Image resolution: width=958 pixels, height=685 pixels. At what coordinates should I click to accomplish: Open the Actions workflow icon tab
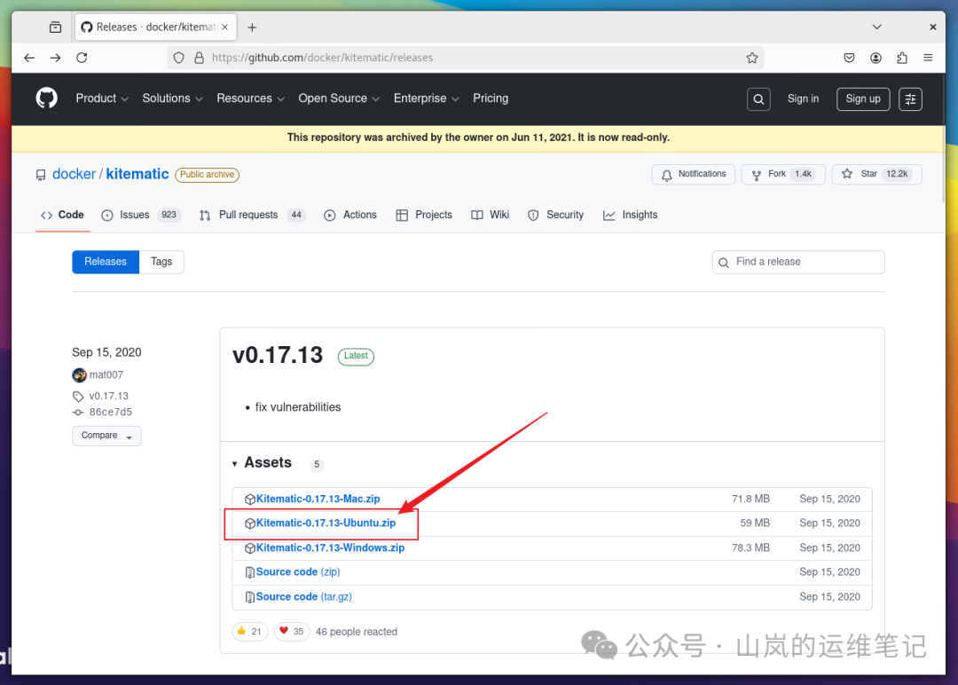[x=329, y=215]
